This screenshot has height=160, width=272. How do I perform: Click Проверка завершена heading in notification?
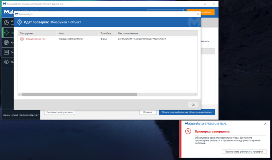point(212,131)
